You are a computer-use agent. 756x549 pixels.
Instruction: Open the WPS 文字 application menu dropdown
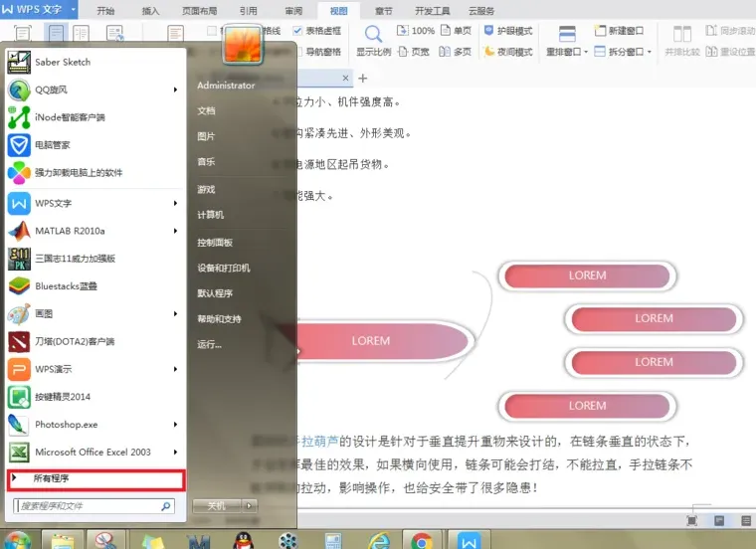pos(74,9)
